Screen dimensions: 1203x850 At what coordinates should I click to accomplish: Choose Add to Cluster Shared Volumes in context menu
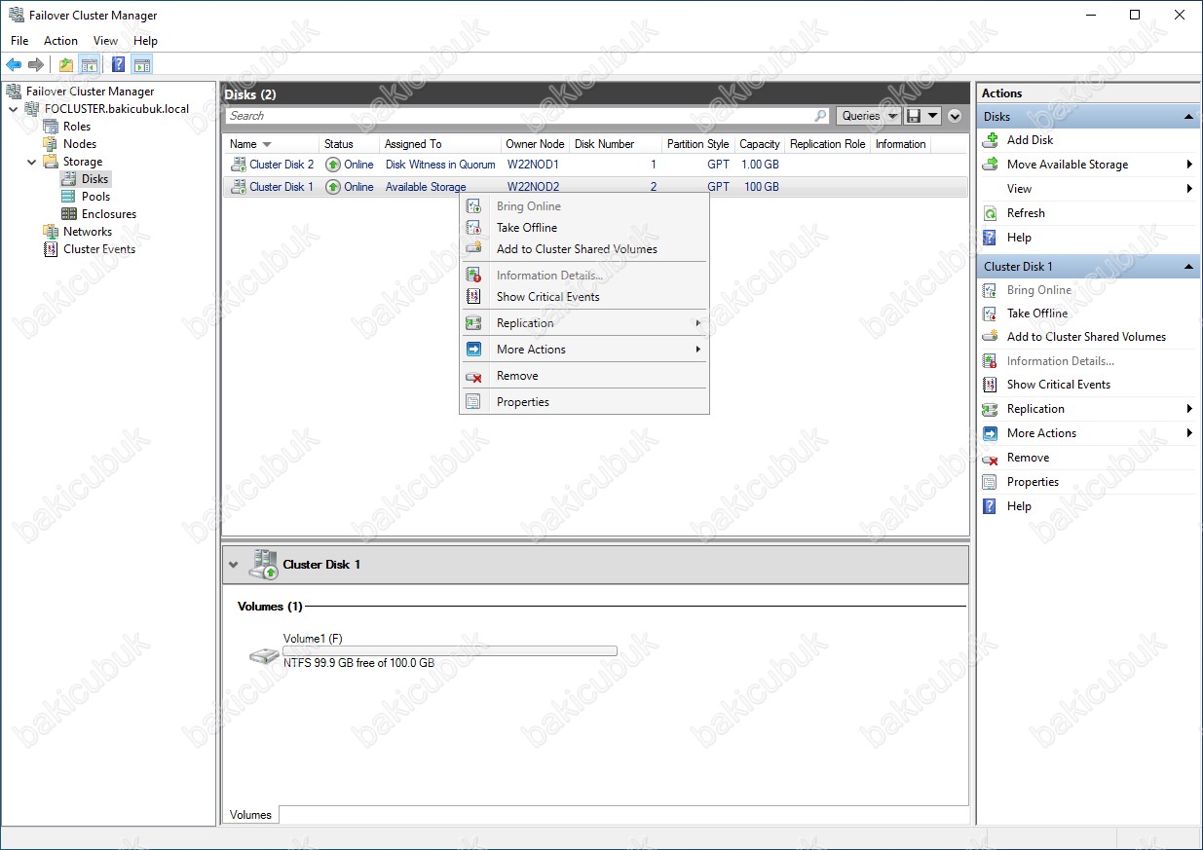(x=584, y=249)
